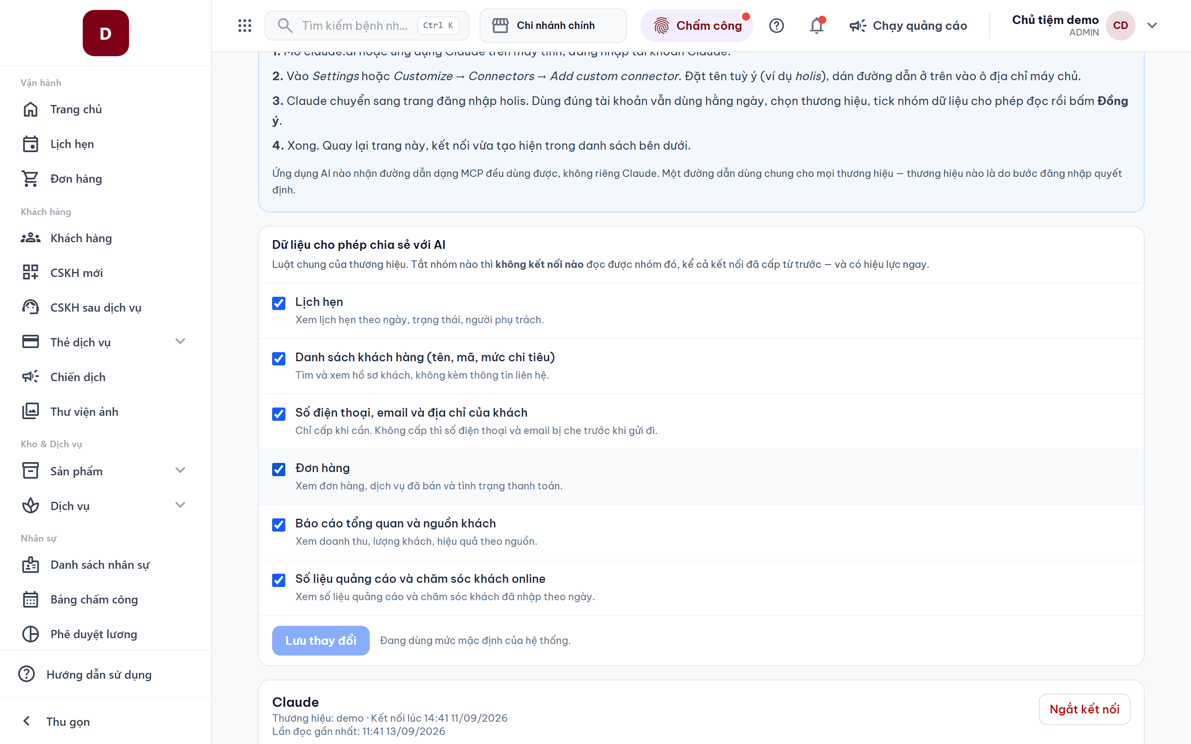Image resolution: width=1191 pixels, height=744 pixels.
Task: Click the Danh sách nhân sự badge icon
Action: (31, 565)
